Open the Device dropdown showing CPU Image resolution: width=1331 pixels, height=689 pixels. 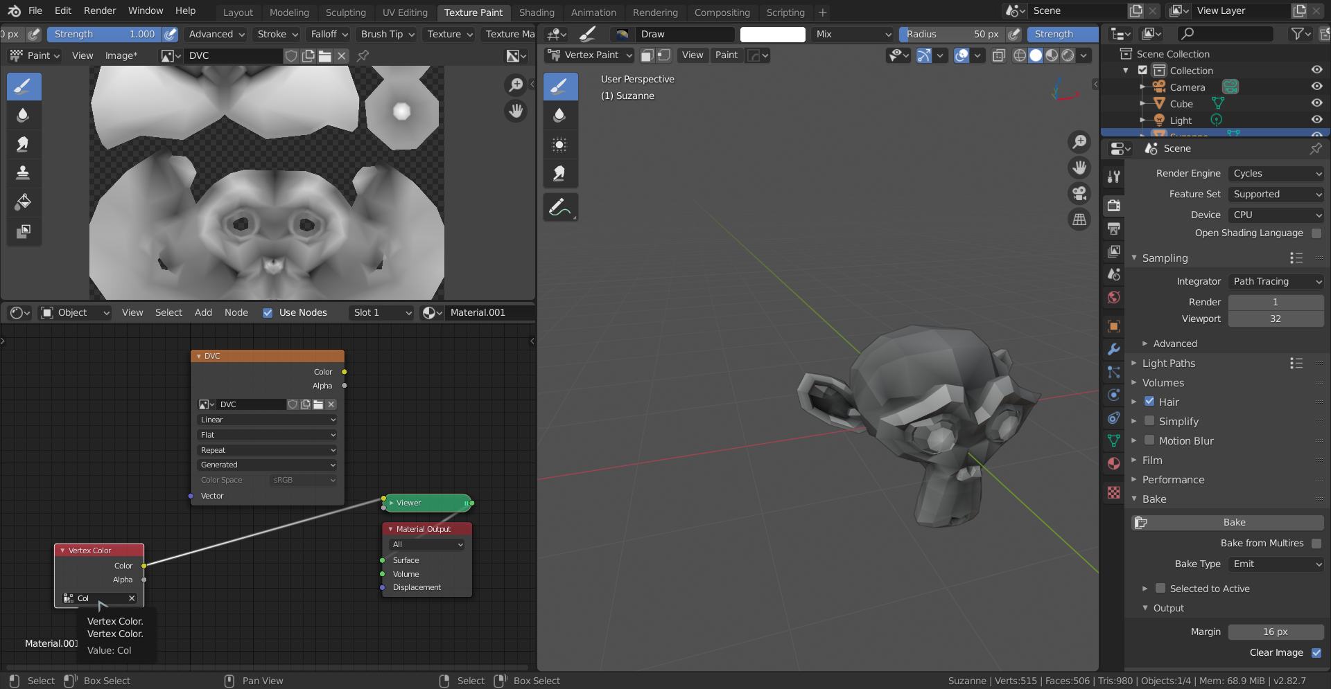click(x=1276, y=215)
